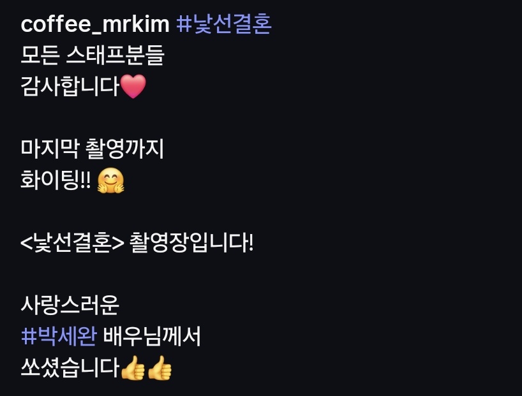Click the word 스태프분들

pos(116,55)
